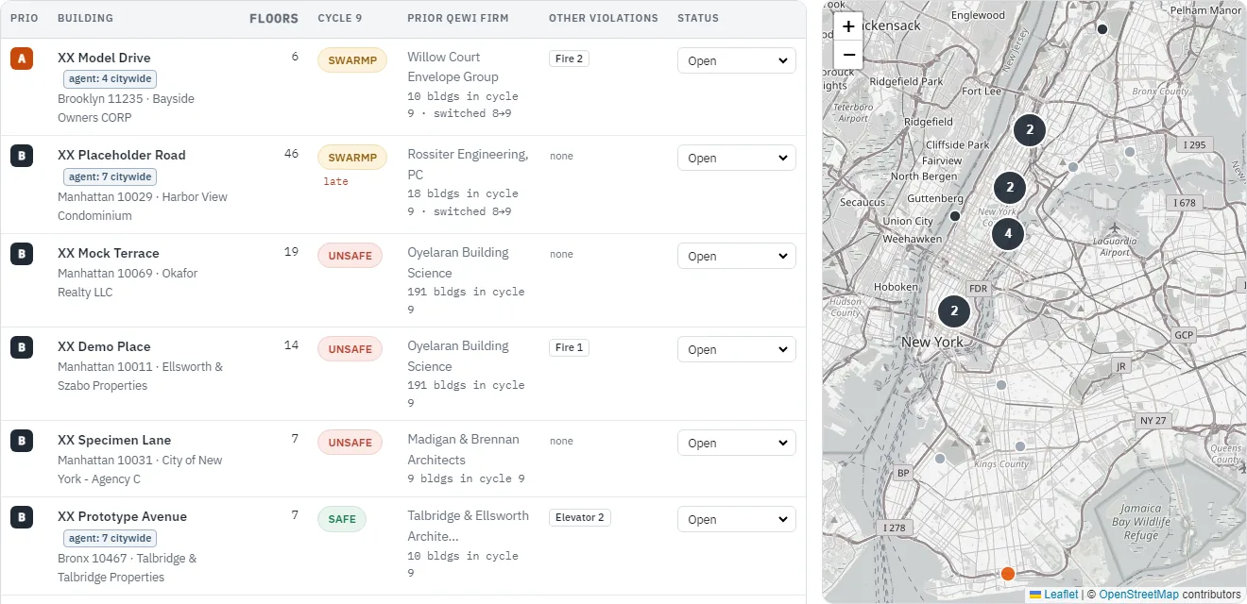The image size is (1247, 604).
Task: Sort by FLOORS column header
Action: 274,18
